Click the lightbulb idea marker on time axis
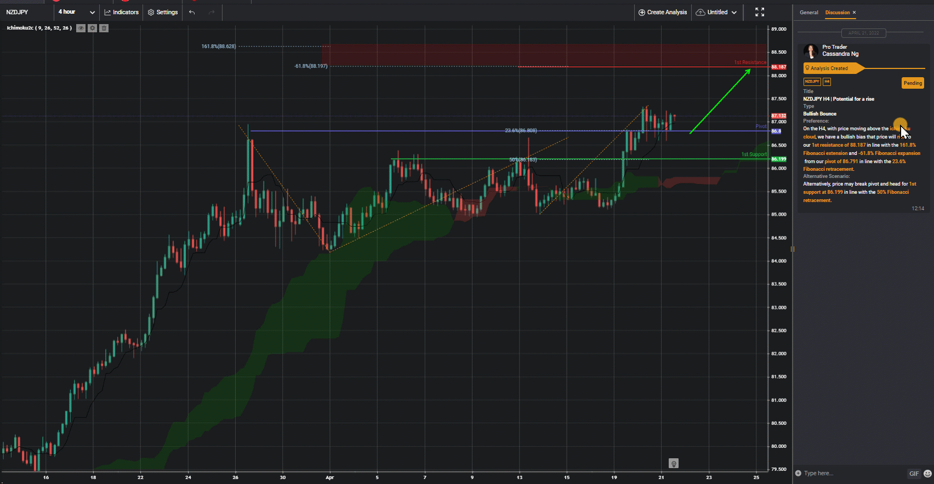The width and height of the screenshot is (934, 484). [674, 464]
